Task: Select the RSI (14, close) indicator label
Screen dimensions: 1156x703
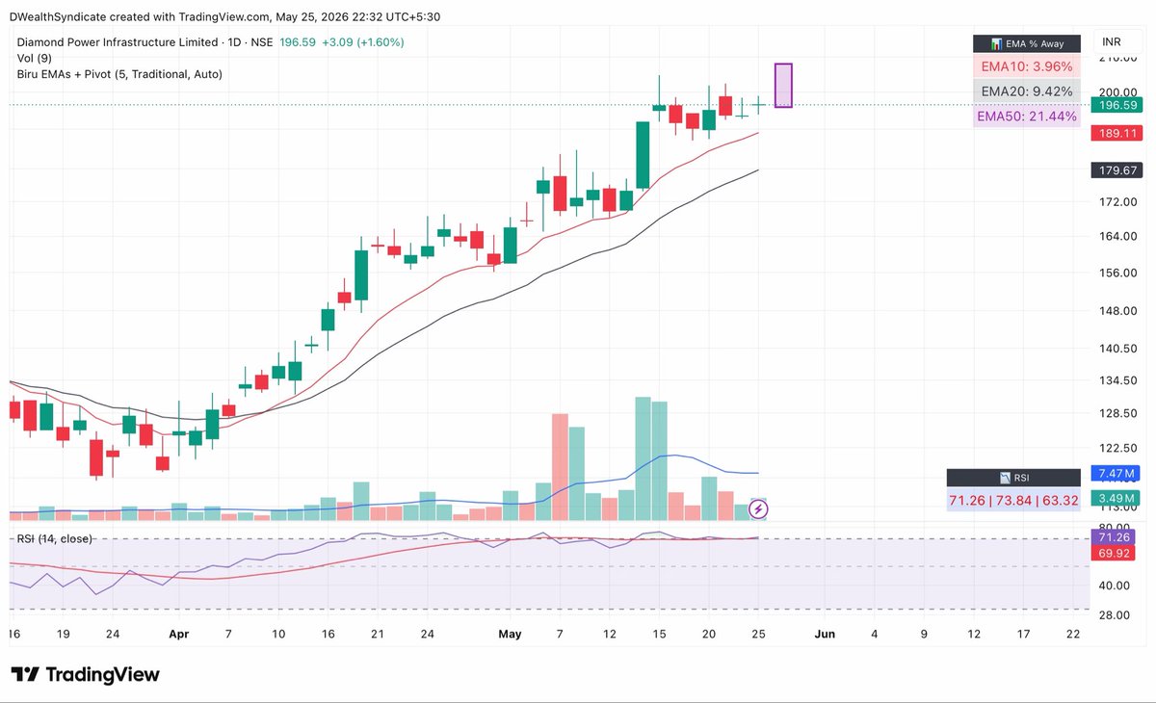Action: [x=55, y=538]
